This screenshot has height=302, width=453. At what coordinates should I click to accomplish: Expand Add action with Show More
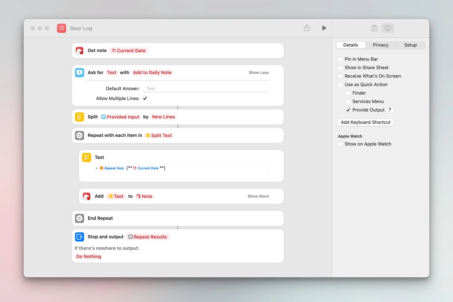click(x=258, y=196)
